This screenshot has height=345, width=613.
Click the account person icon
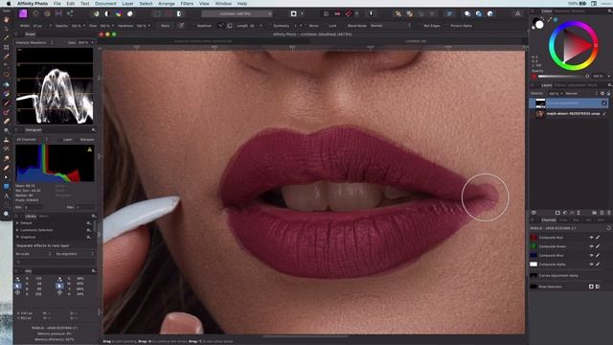click(517, 13)
